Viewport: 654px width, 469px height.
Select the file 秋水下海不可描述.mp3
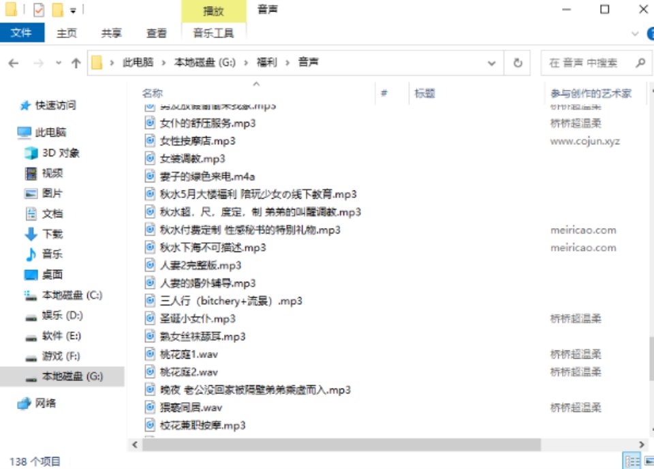213,248
